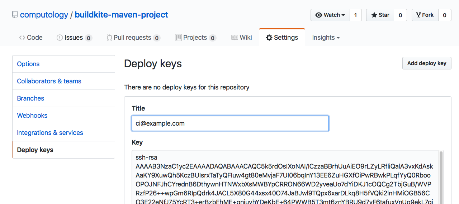459x204 pixels.
Task: Select Webhooks in the settings sidebar
Action: click(x=32, y=115)
